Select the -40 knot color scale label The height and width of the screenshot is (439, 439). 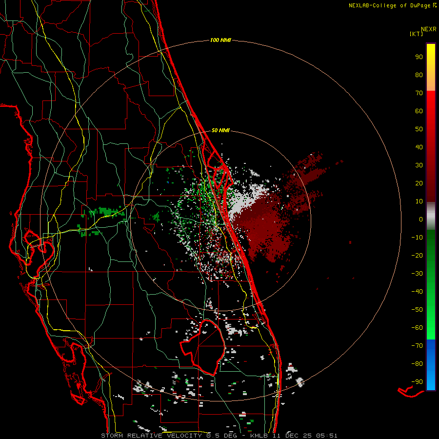pyautogui.click(x=417, y=292)
